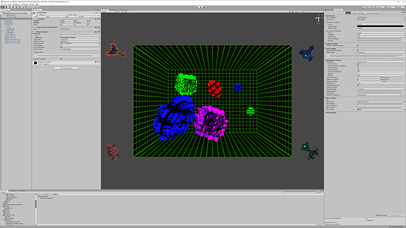Switch to the Lighting tab
The width and height of the screenshot is (406, 228).
tap(338, 10)
